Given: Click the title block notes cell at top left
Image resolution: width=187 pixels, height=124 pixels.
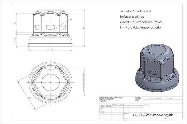Looking at the screenshot, I should (107, 100).
